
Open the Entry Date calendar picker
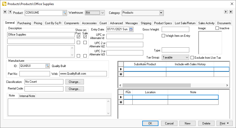tap(131, 29)
